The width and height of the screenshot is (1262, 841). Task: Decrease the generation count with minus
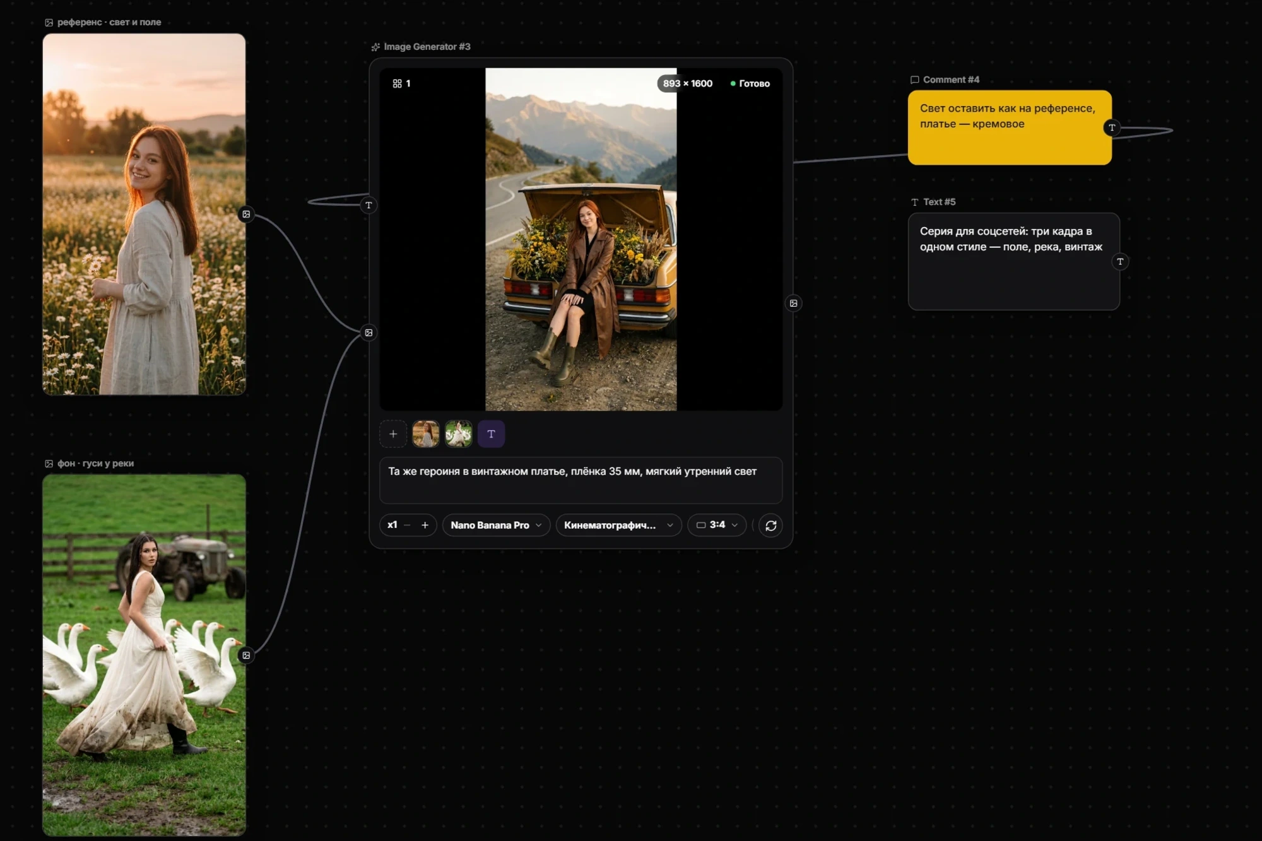coord(407,525)
